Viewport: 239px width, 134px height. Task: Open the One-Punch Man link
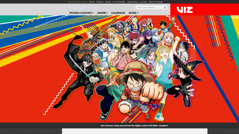point(119,2)
